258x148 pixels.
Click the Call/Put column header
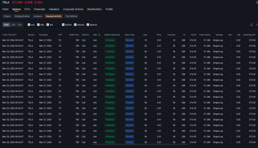click(85, 35)
